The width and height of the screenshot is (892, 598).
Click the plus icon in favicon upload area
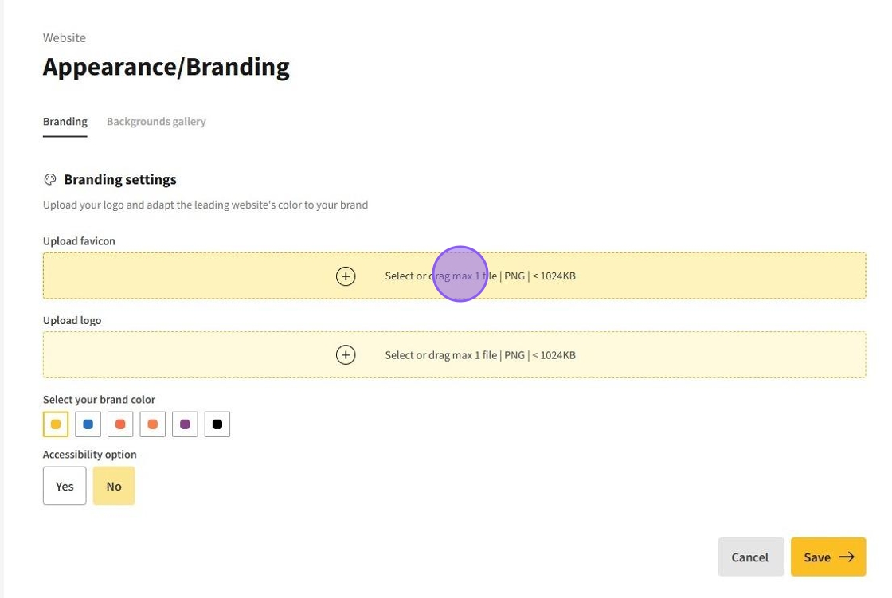pos(346,276)
